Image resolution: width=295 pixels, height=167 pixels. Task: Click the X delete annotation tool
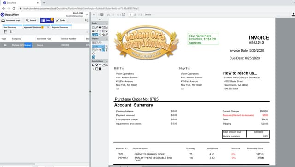pos(96,65)
